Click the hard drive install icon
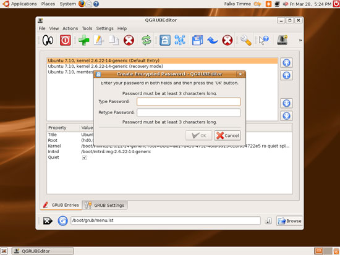 tap(283, 40)
